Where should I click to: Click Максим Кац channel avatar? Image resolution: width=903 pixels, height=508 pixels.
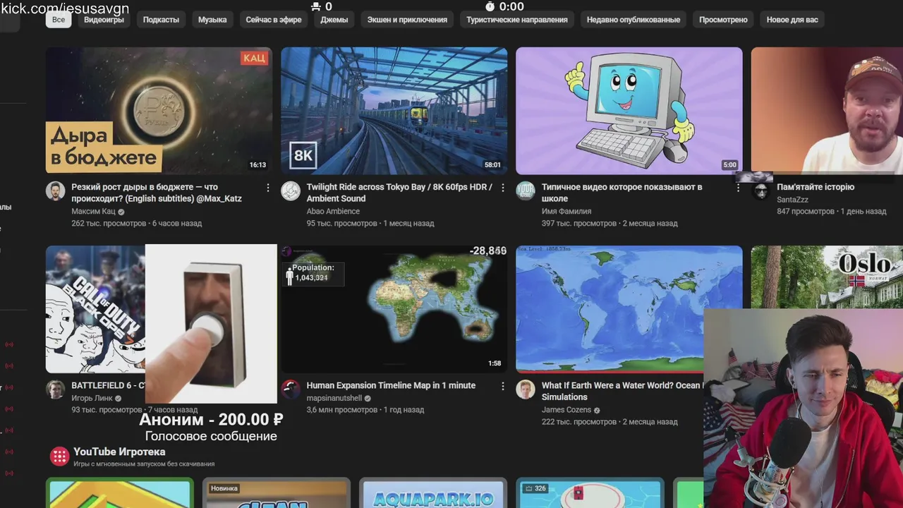tap(56, 190)
